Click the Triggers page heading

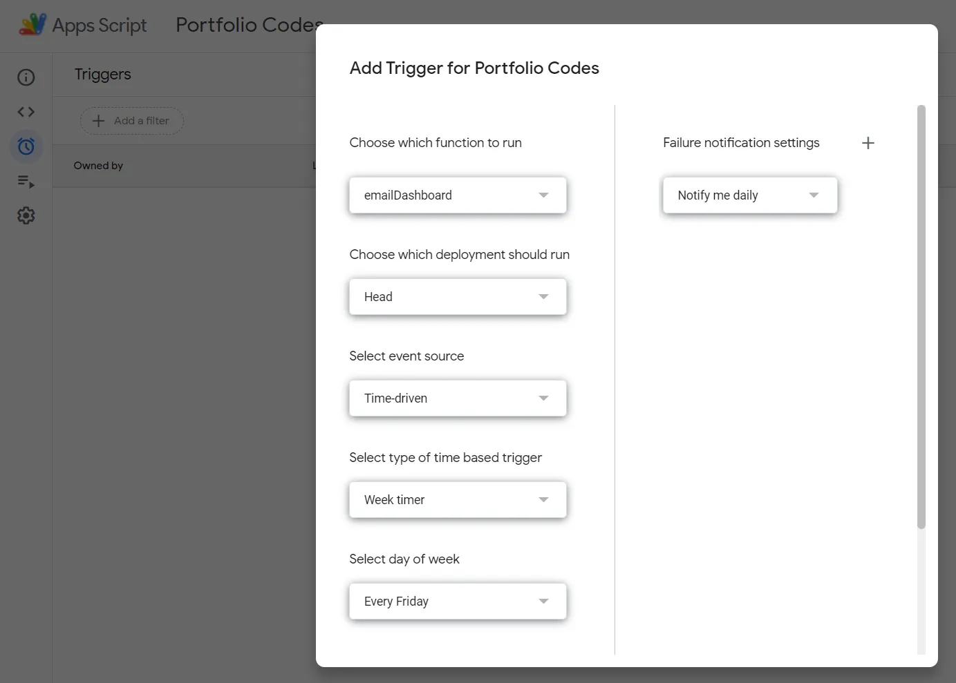coord(103,75)
